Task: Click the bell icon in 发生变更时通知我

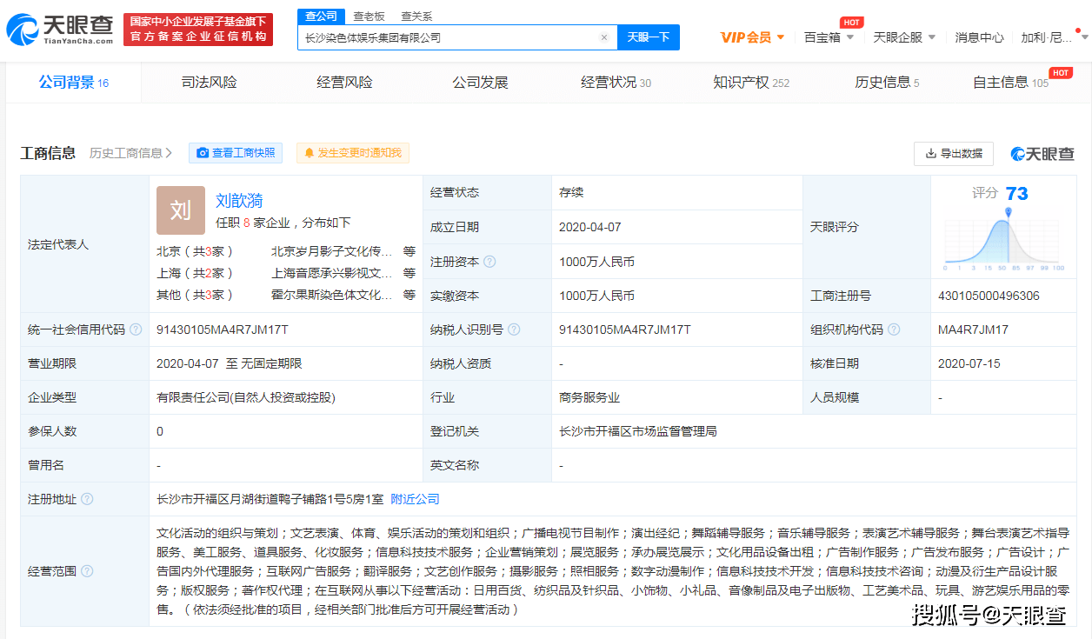Action: click(x=310, y=153)
